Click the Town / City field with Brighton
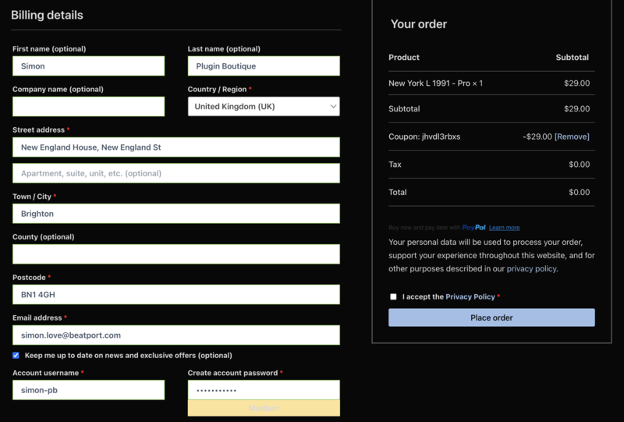This screenshot has height=422, width=624. [x=176, y=214]
